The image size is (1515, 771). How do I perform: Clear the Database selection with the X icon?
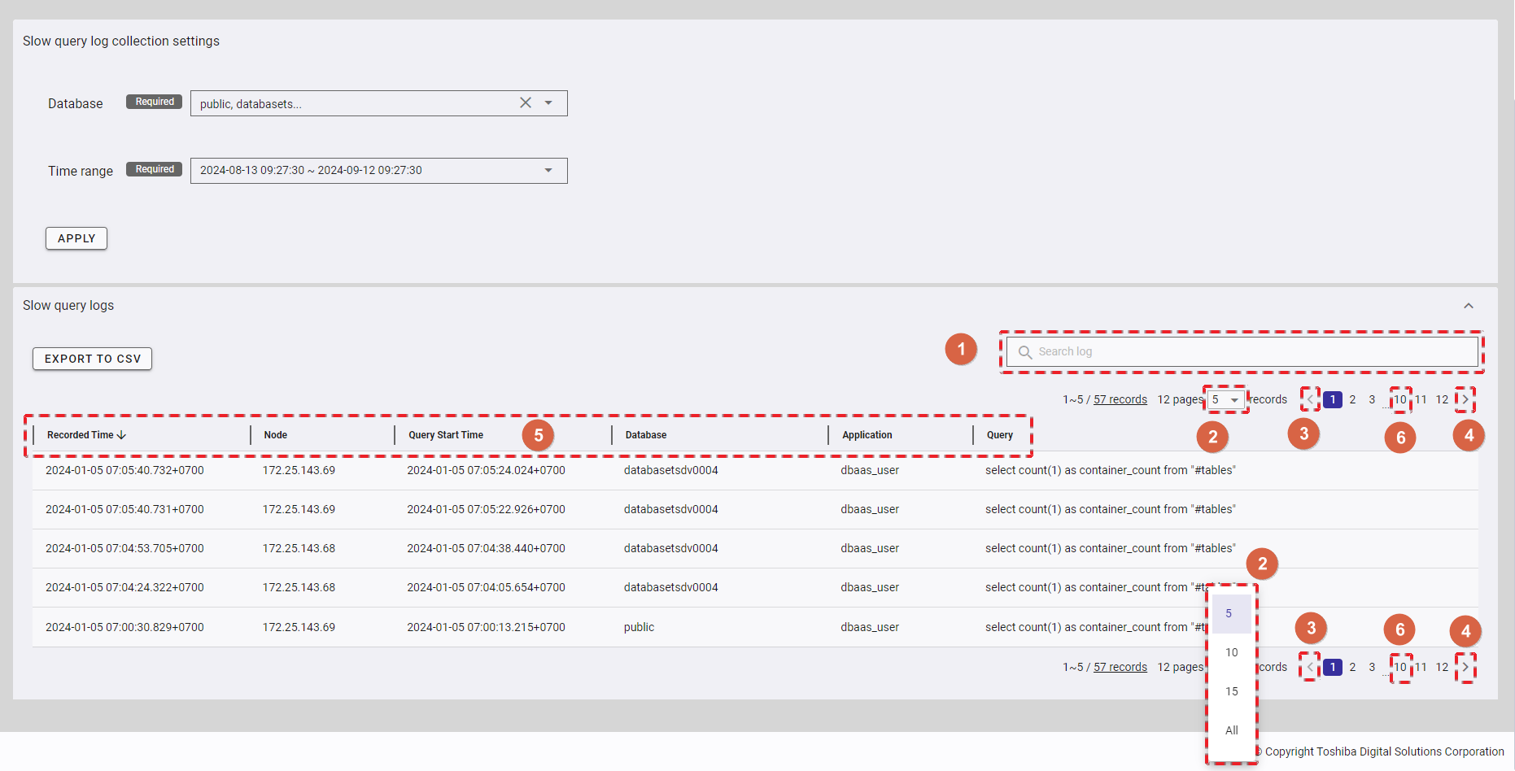(526, 102)
